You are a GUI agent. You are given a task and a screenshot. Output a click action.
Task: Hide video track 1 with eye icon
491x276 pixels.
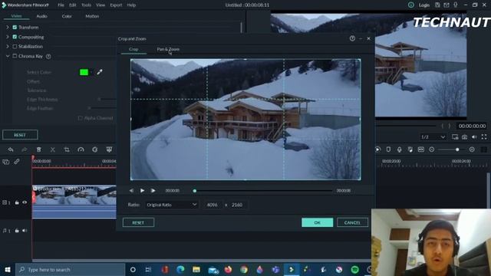point(25,202)
